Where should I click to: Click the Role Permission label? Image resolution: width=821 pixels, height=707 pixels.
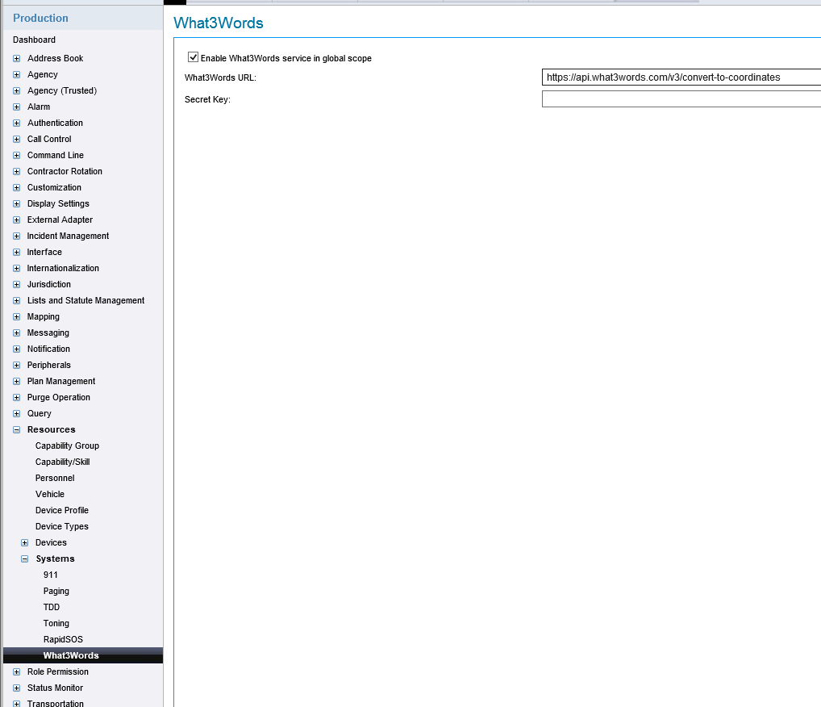[x=57, y=671]
